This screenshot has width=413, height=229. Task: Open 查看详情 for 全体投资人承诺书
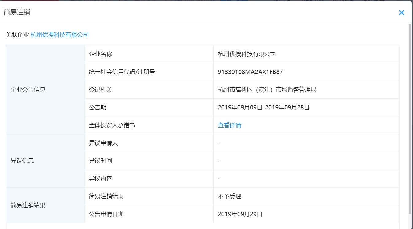[229, 125]
